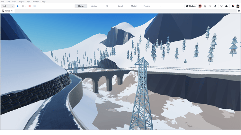Click the cloud icon in the toolbar
241x135 pixels.
(227, 6)
